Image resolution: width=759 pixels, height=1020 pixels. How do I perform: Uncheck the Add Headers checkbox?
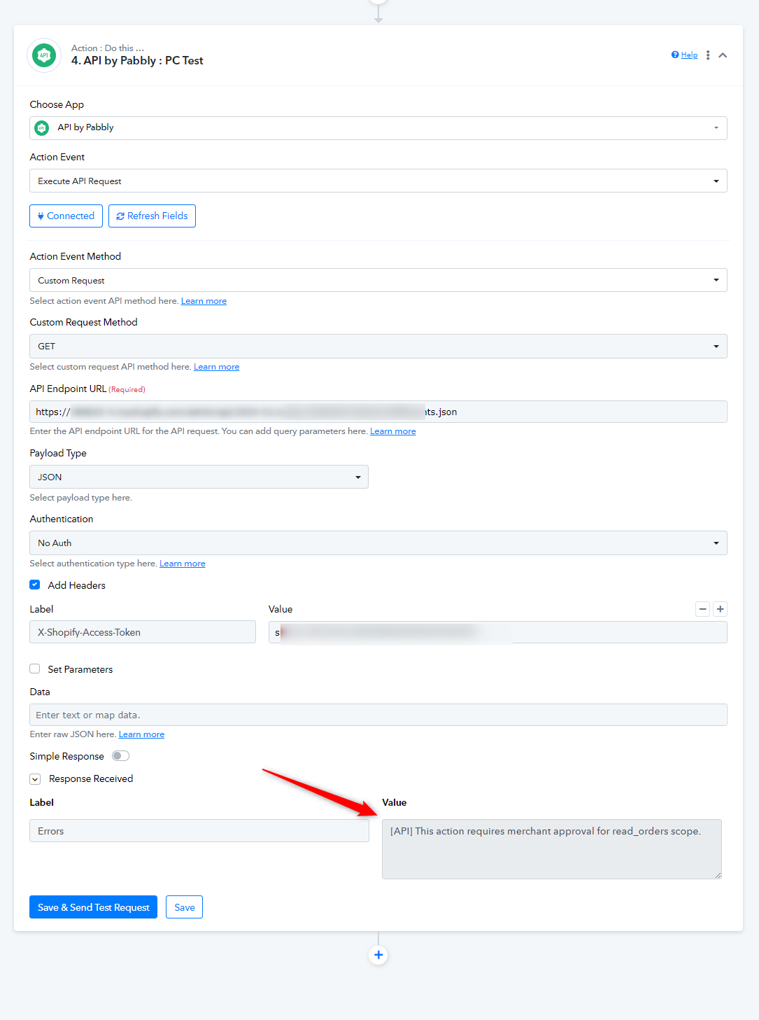coord(35,585)
